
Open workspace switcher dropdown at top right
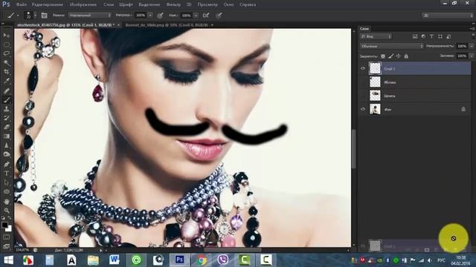point(448,15)
